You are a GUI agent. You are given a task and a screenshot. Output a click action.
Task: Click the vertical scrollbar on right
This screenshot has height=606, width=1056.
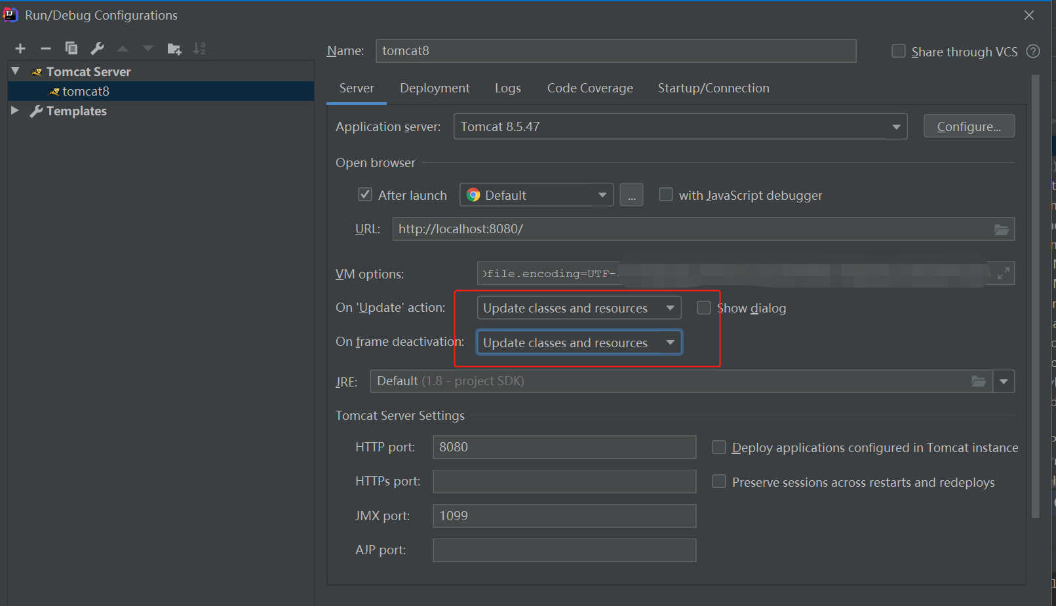[1036, 296]
